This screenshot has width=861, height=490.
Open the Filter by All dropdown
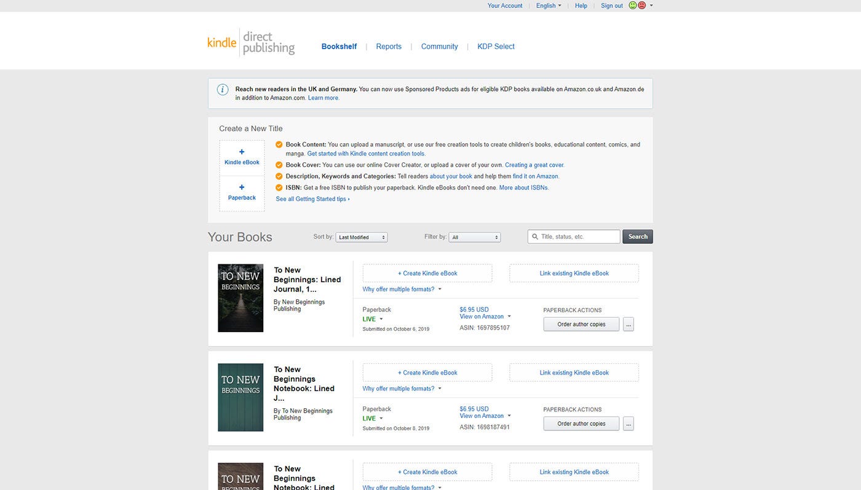coord(475,237)
